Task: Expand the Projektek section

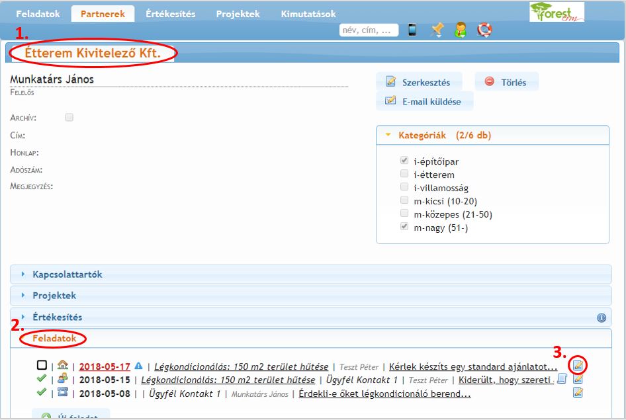Action: tap(54, 296)
